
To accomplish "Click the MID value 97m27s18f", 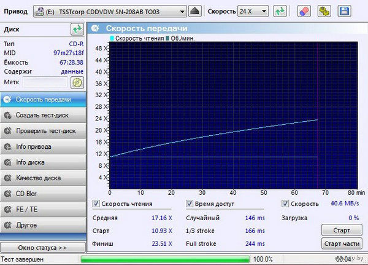I will pos(69,53).
